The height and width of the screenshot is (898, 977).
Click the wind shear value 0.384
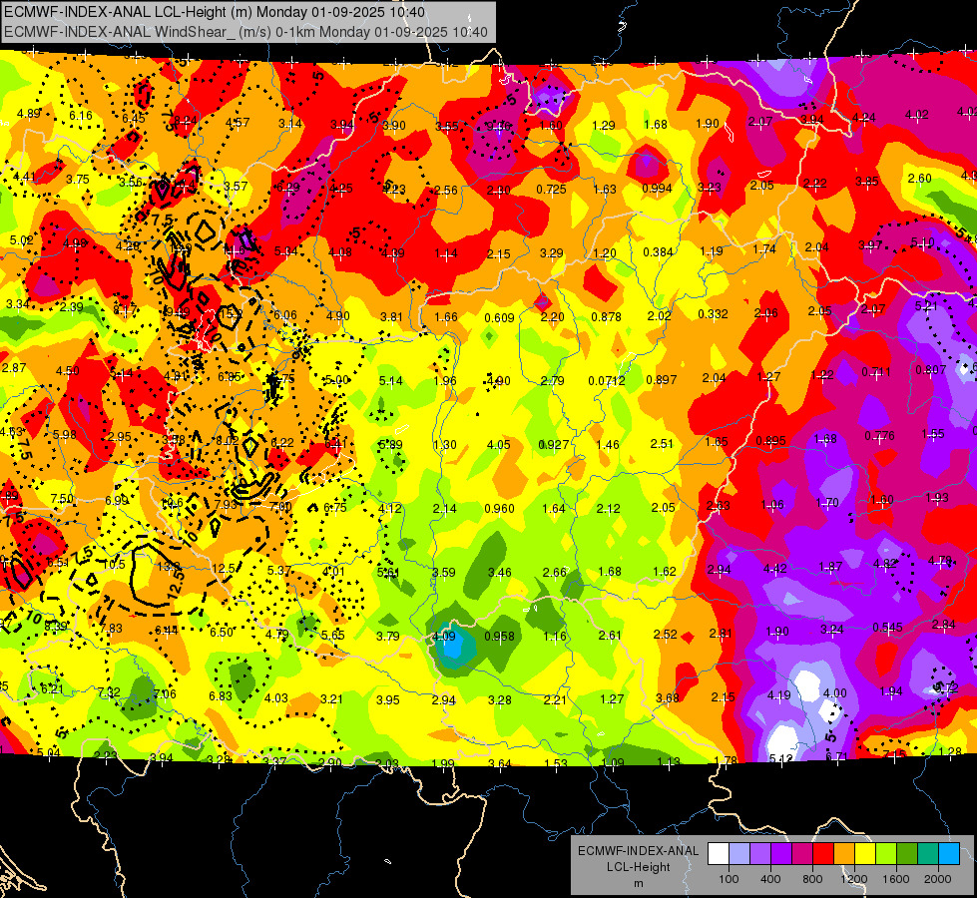658,251
